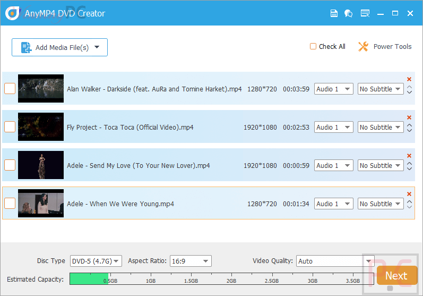Click the Add Media File(s) button

pyautogui.click(x=59, y=47)
